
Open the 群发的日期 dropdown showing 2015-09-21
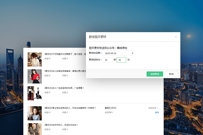(118, 53)
